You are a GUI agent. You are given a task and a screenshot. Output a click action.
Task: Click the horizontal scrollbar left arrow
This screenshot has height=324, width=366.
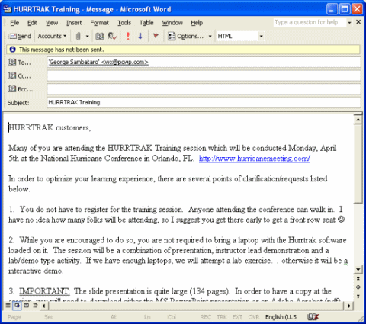tap(44, 306)
